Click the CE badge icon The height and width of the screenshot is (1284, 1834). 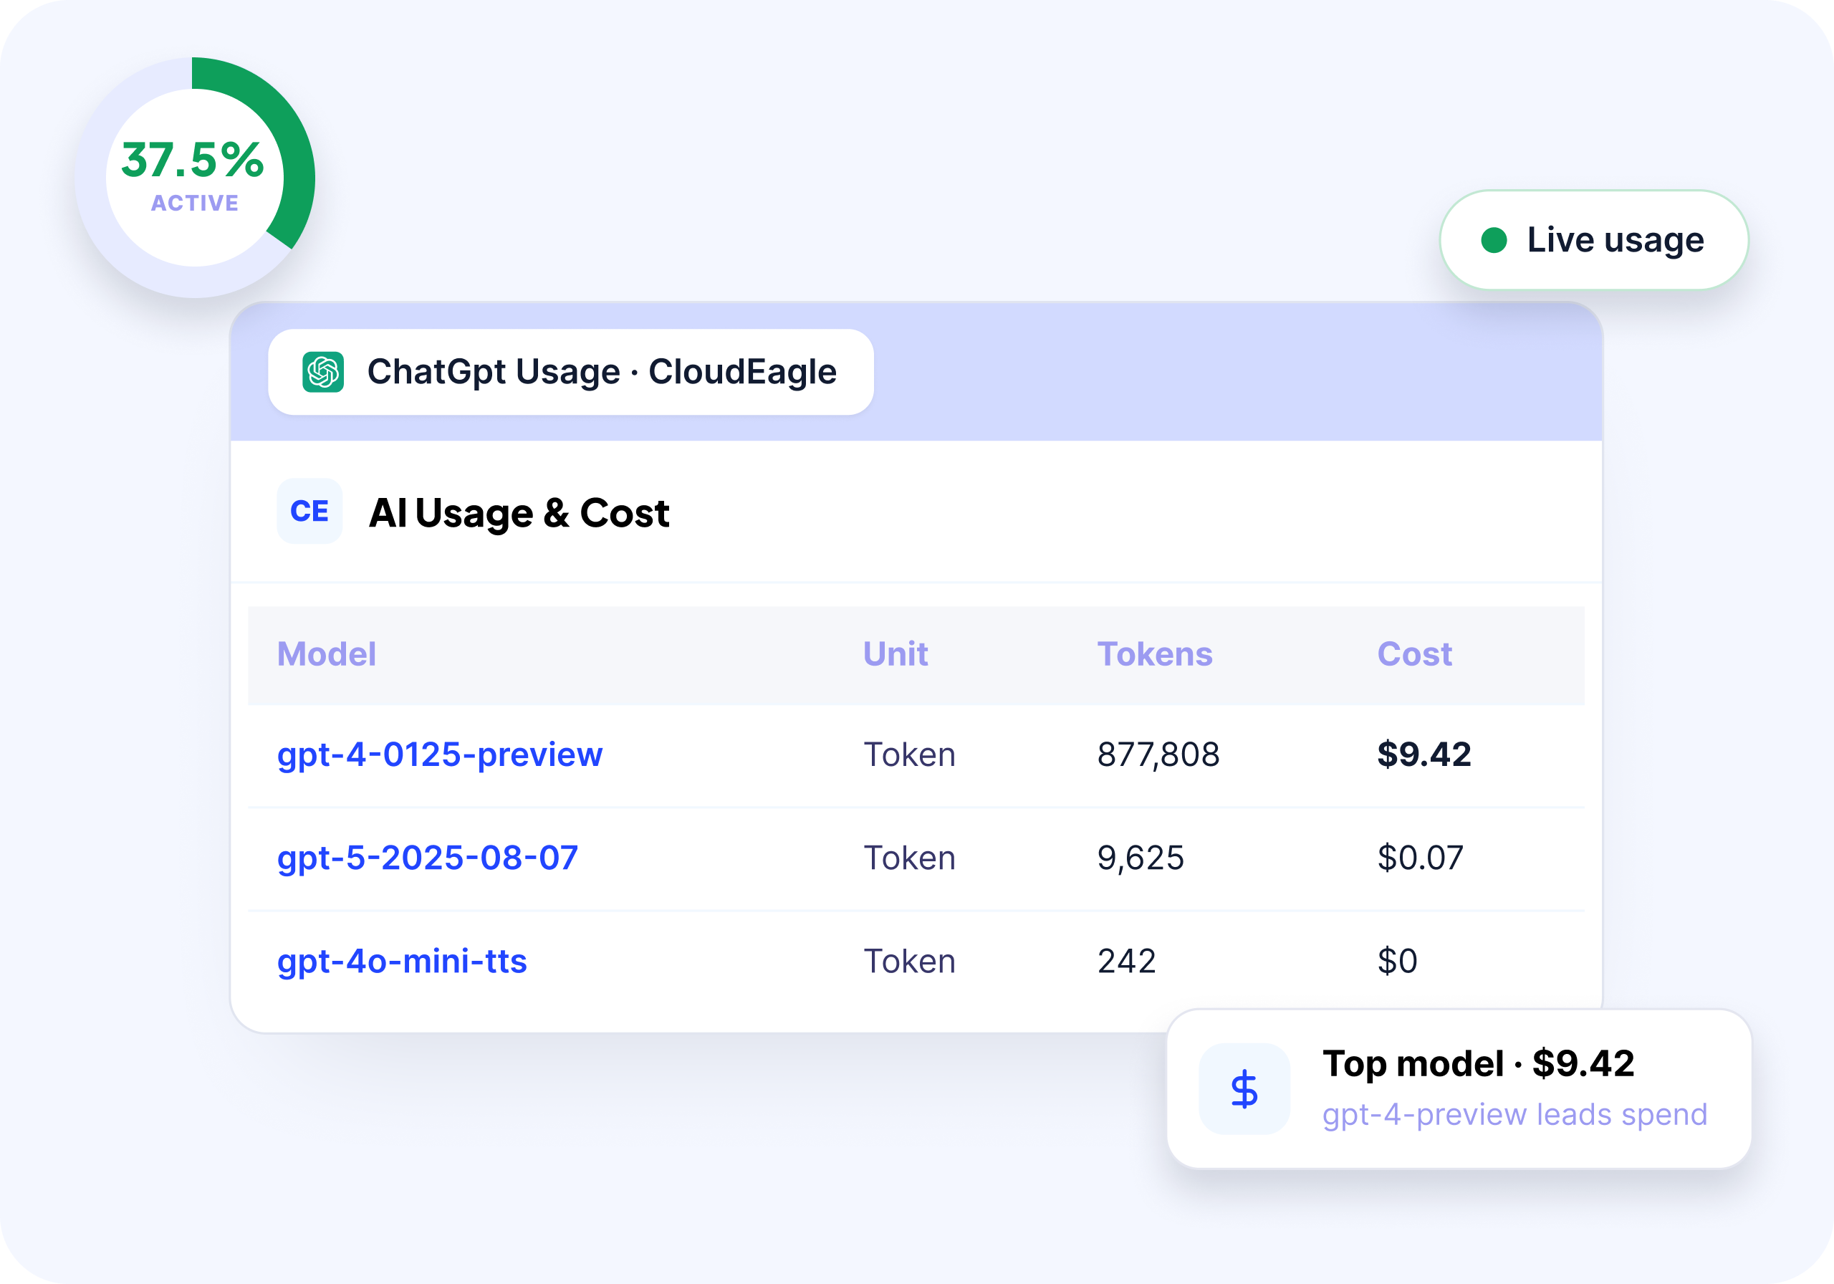310,512
